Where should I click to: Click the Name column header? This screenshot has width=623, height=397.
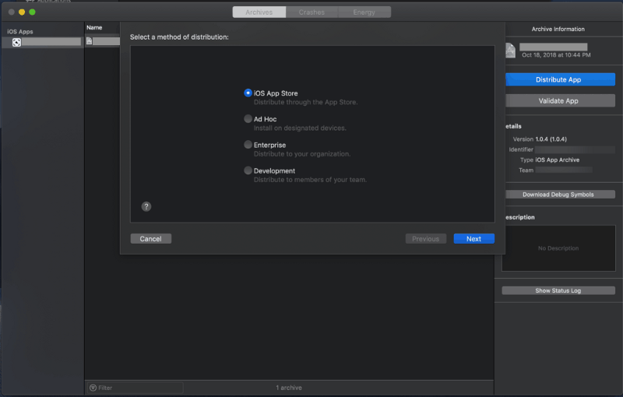click(x=94, y=27)
